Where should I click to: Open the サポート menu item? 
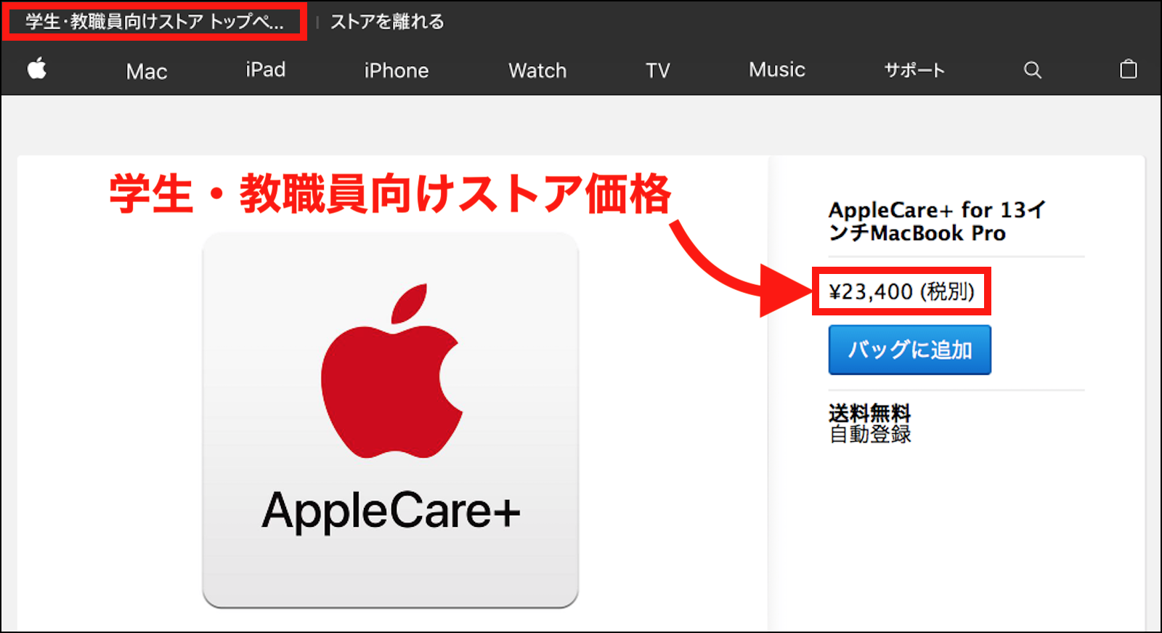(914, 70)
